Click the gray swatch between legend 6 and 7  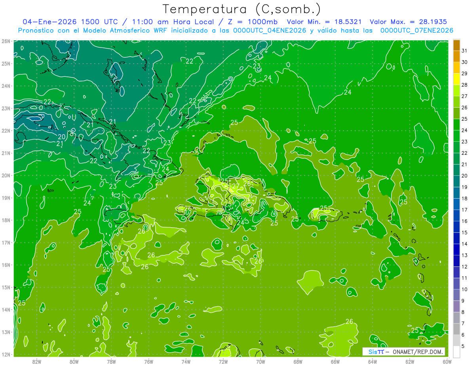[457, 329]
